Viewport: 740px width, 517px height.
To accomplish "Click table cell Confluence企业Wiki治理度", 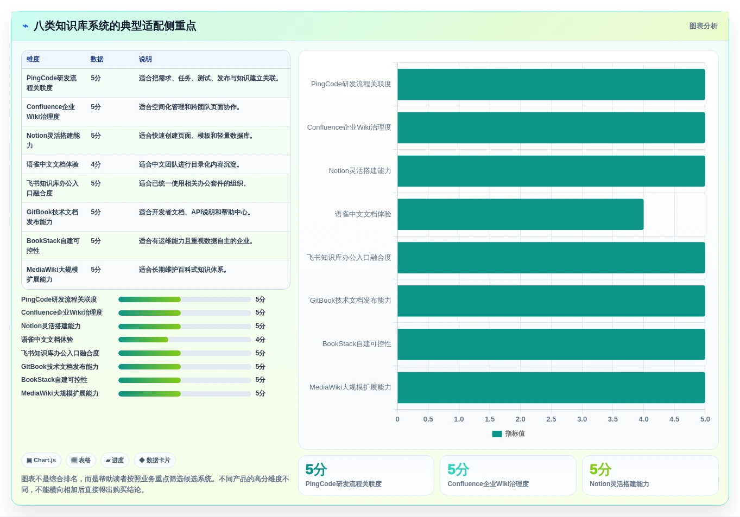I will coord(53,112).
